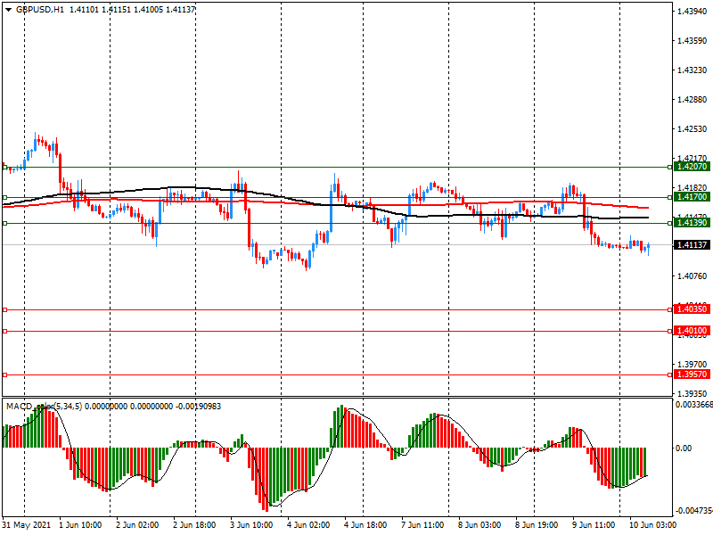Click the 1 Jun 10:00 time label
The width and height of the screenshot is (713, 535).
[x=80, y=525]
